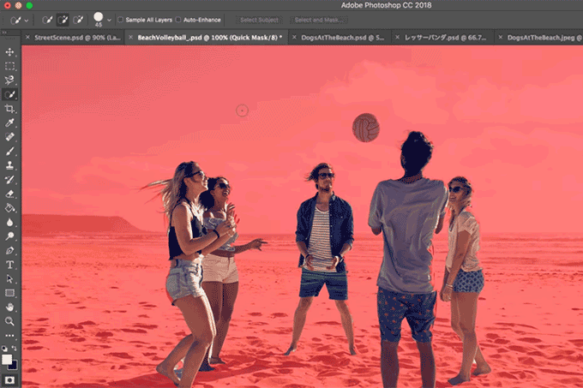
Task: Select the Zoom tool
Action: coord(10,320)
